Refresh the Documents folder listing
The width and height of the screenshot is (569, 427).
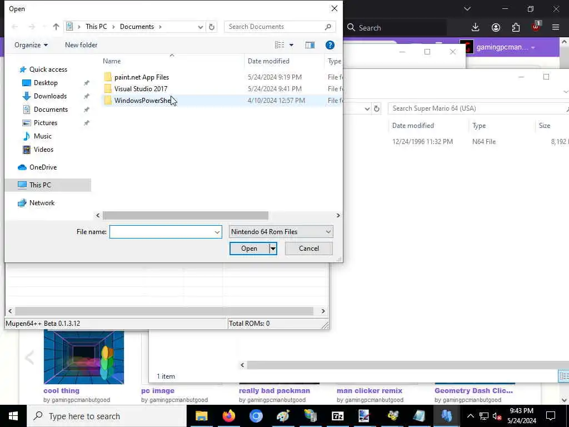click(x=212, y=27)
